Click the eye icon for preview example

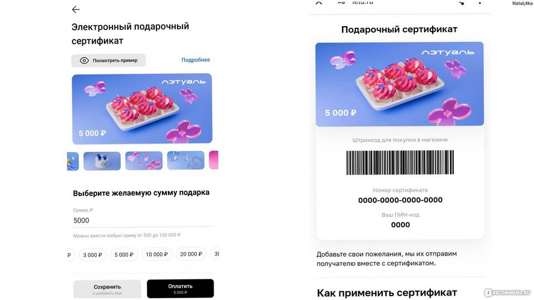click(84, 61)
